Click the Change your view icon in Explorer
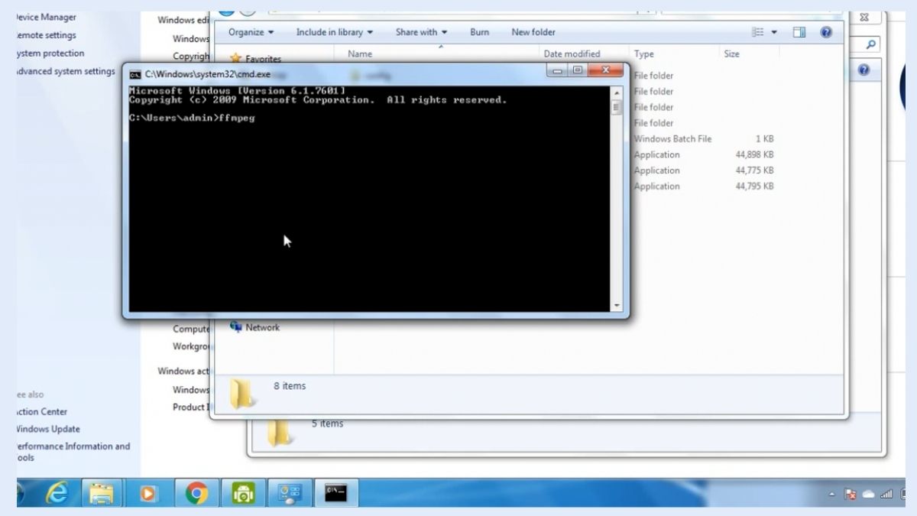This screenshot has width=917, height=516. click(x=758, y=32)
